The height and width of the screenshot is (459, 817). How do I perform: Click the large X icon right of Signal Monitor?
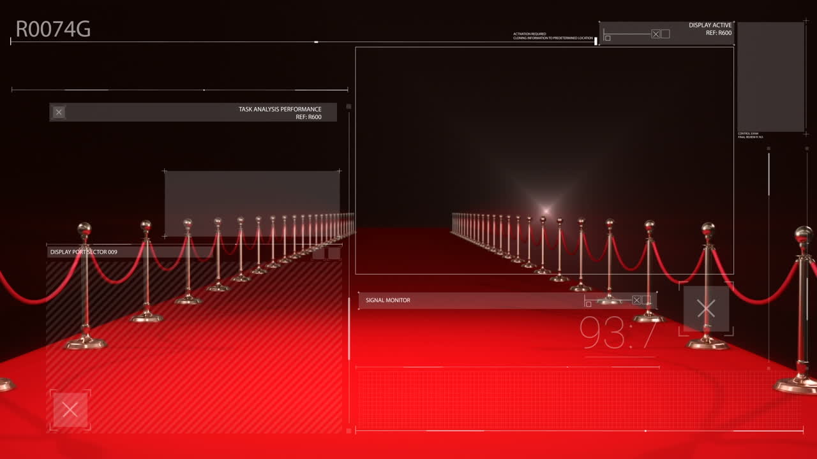[x=706, y=309]
